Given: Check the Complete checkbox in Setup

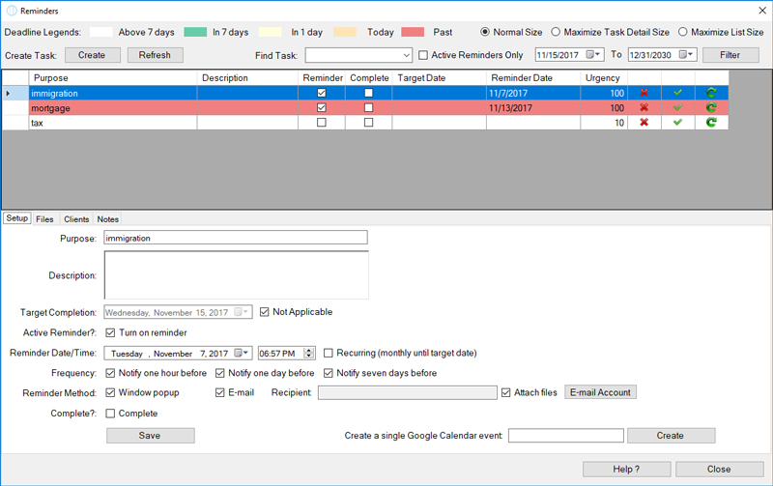Looking at the screenshot, I should (x=110, y=414).
